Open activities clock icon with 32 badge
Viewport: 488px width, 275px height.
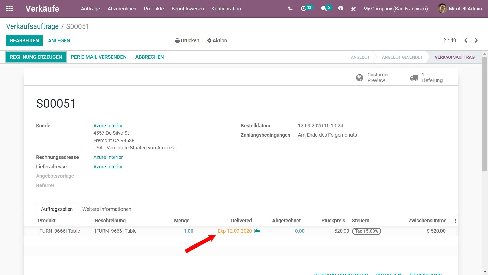click(303, 9)
